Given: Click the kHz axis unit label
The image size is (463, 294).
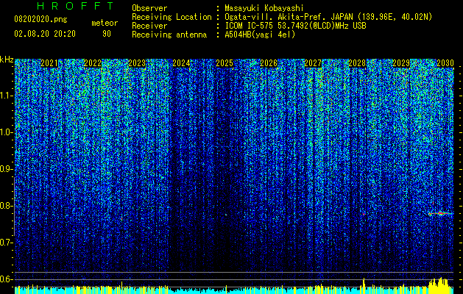Looking at the screenshot, I should pyautogui.click(x=7, y=60).
